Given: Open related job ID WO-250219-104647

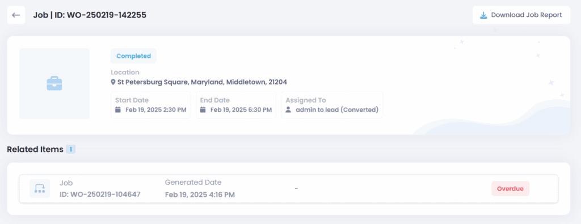Looking at the screenshot, I should coord(100,195).
